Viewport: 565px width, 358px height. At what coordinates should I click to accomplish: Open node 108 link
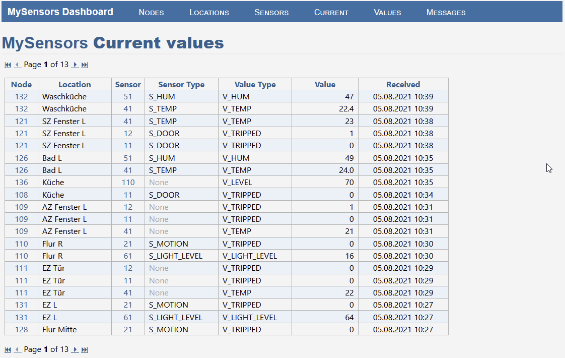21,195
